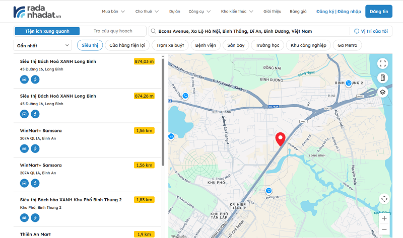Zoom in on the map

click(x=384, y=218)
